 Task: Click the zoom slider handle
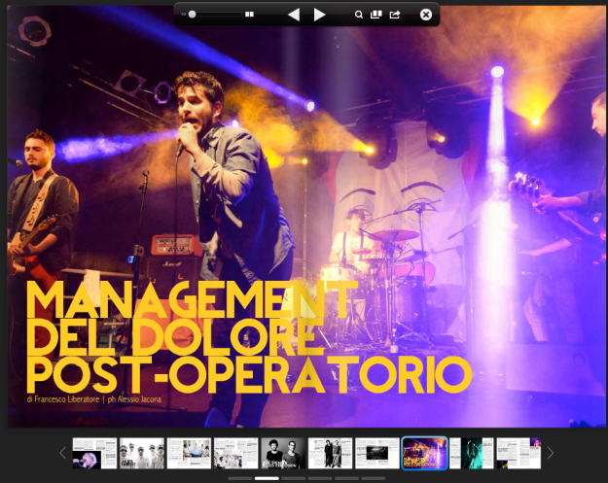(192, 15)
